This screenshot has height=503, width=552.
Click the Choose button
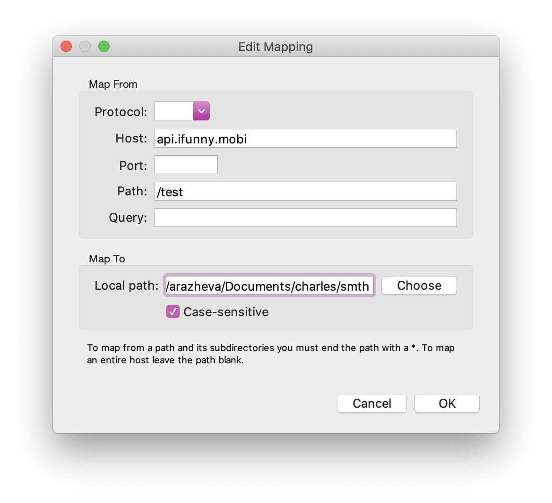click(419, 285)
